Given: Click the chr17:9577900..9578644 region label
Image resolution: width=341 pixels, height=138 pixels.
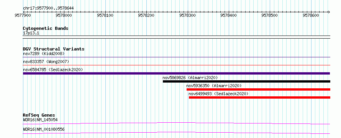Looking at the screenshot, I should tap(48, 8).
